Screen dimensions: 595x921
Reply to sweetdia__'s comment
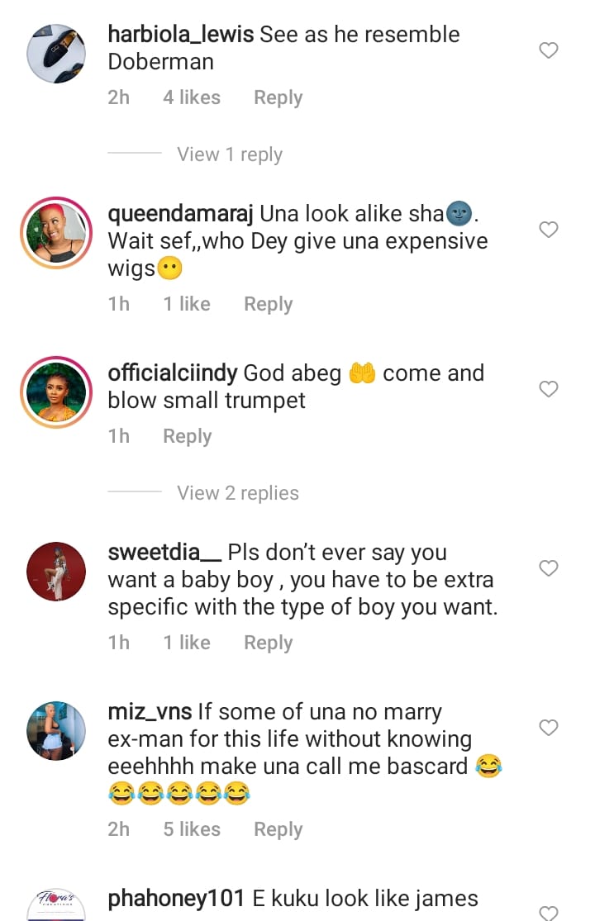pyautogui.click(x=268, y=643)
